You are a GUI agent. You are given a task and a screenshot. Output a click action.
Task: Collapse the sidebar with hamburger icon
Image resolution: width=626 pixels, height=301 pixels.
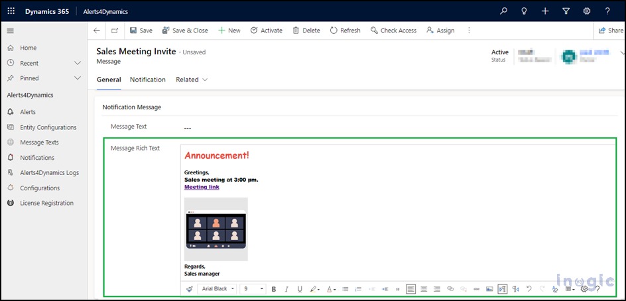11,30
